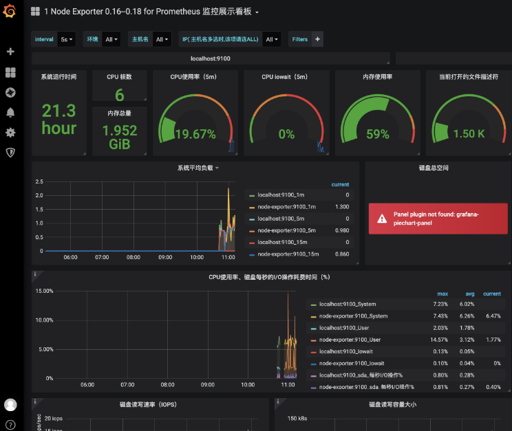Click the 当前打开的文件描述符 panel title
Viewport: 512px width, 431px height.
469,77
